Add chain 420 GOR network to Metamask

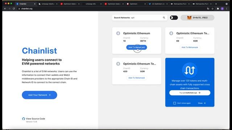(137, 78)
